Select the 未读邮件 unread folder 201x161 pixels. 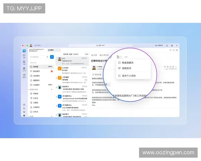[x=42, y=85]
